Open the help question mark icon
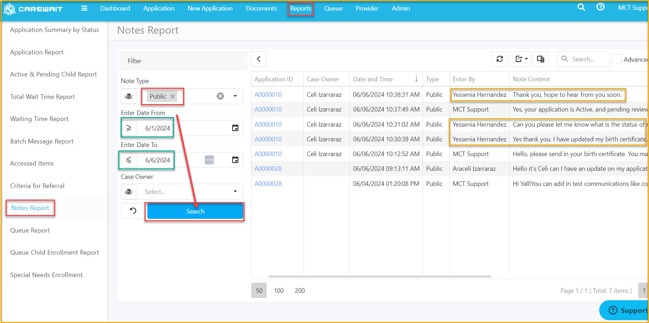Viewport: 649px width, 323px height. pyautogui.click(x=600, y=7)
